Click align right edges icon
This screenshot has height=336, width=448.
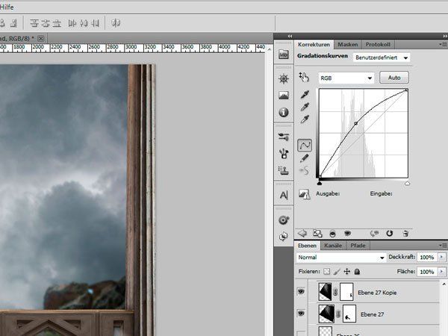click(13, 23)
